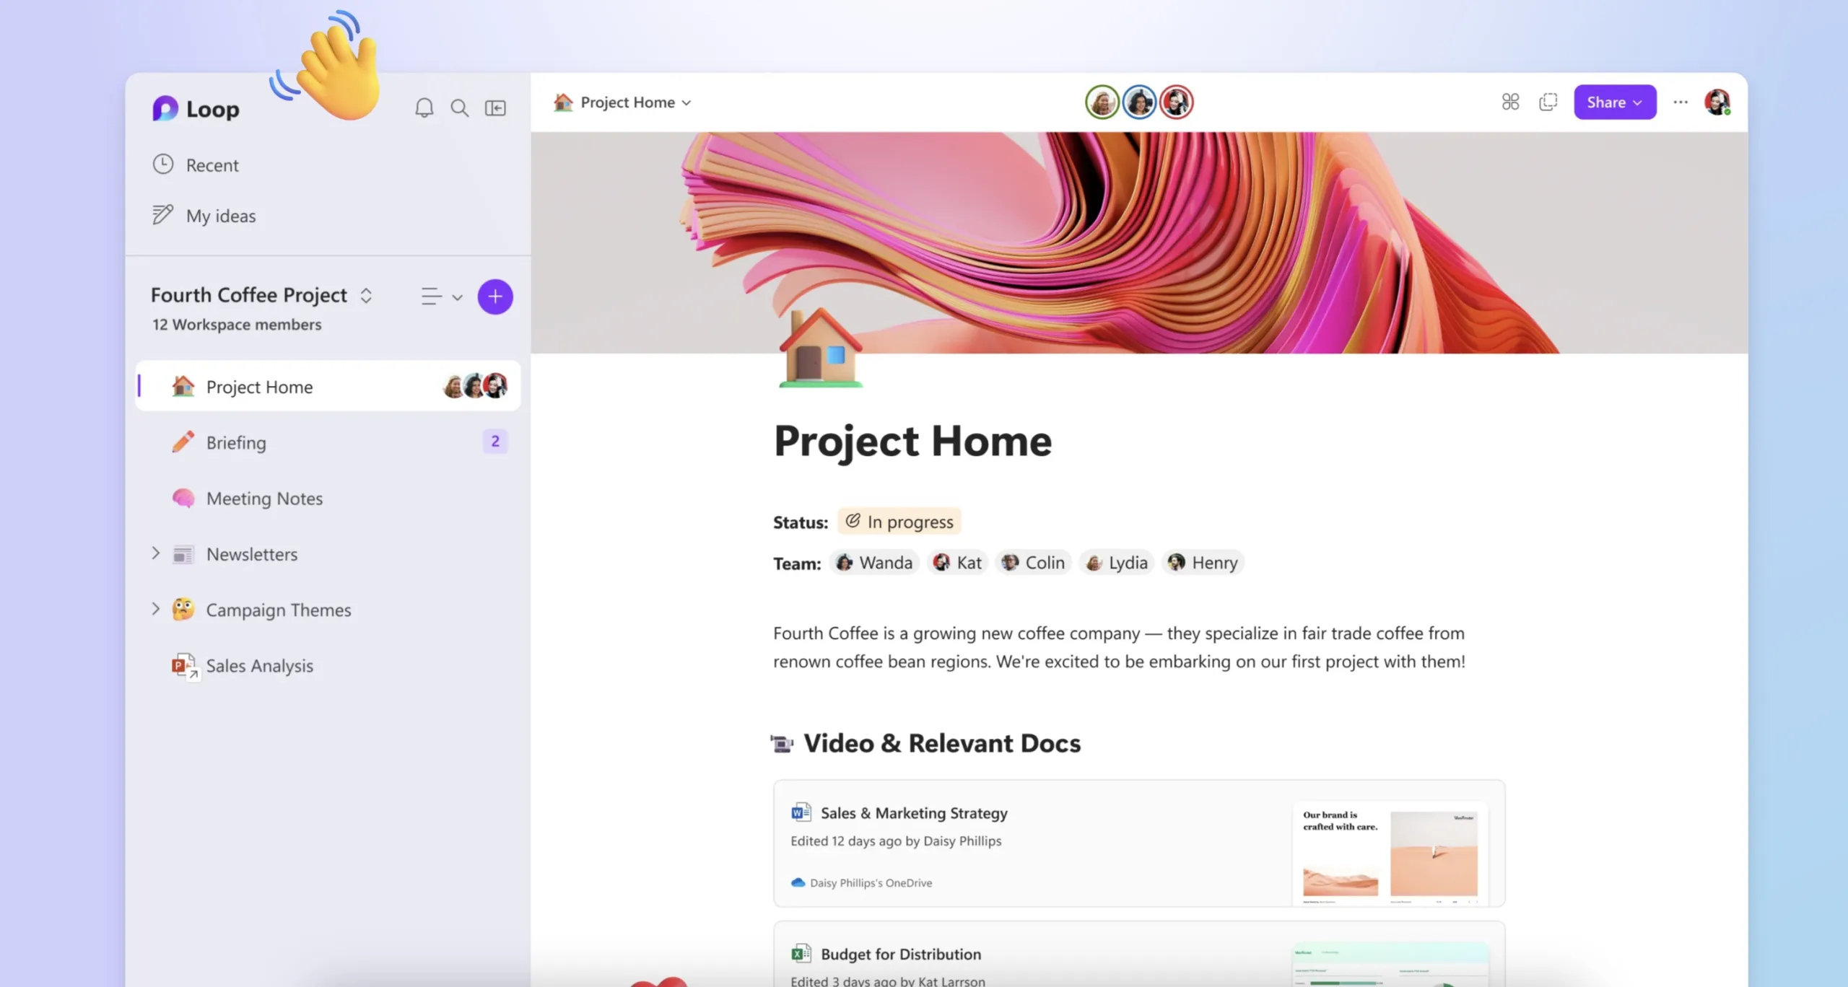This screenshot has width=1848, height=987.
Task: Click the component/grid view icon in toolbar
Action: pos(1511,102)
